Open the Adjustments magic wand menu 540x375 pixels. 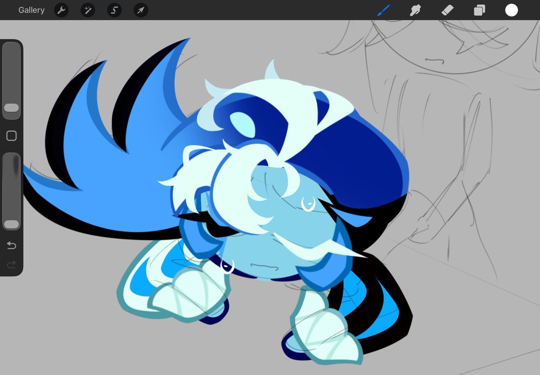click(88, 10)
